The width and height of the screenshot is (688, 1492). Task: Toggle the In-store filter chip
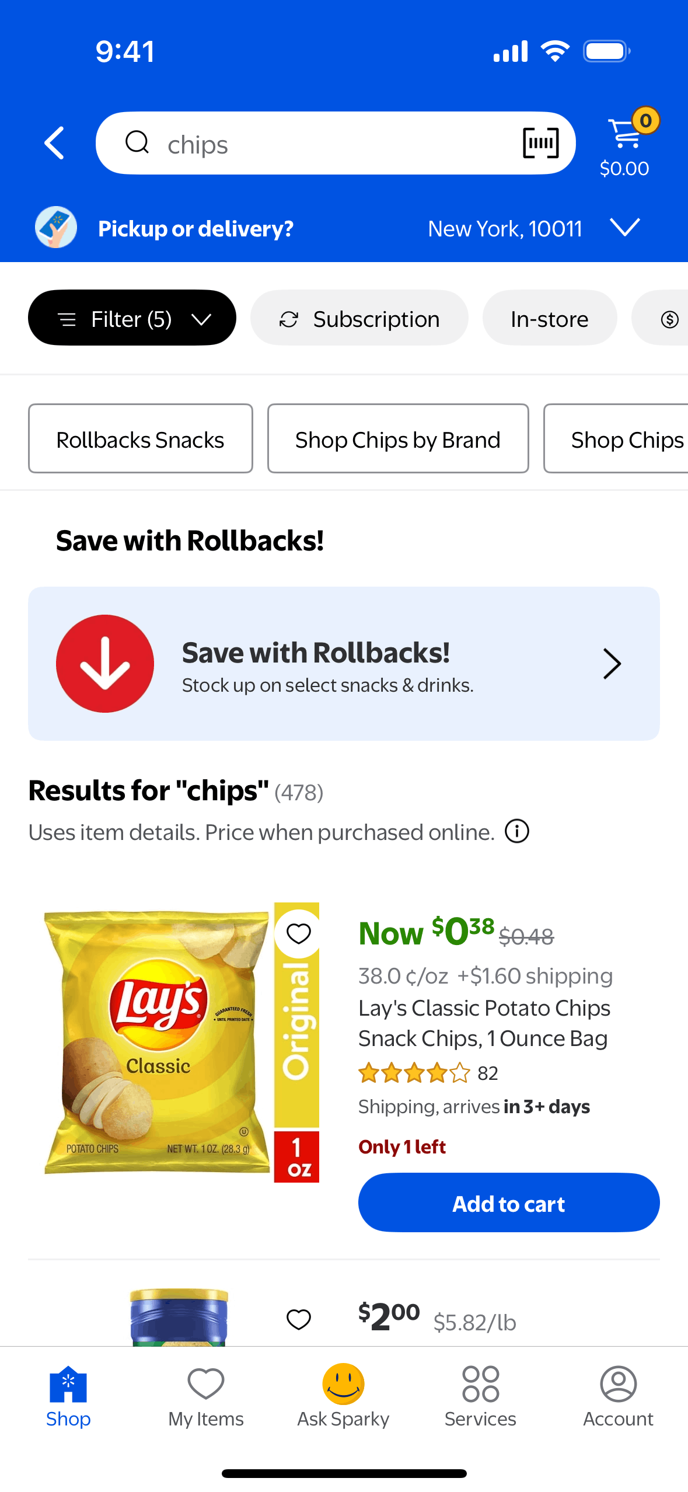tap(549, 319)
